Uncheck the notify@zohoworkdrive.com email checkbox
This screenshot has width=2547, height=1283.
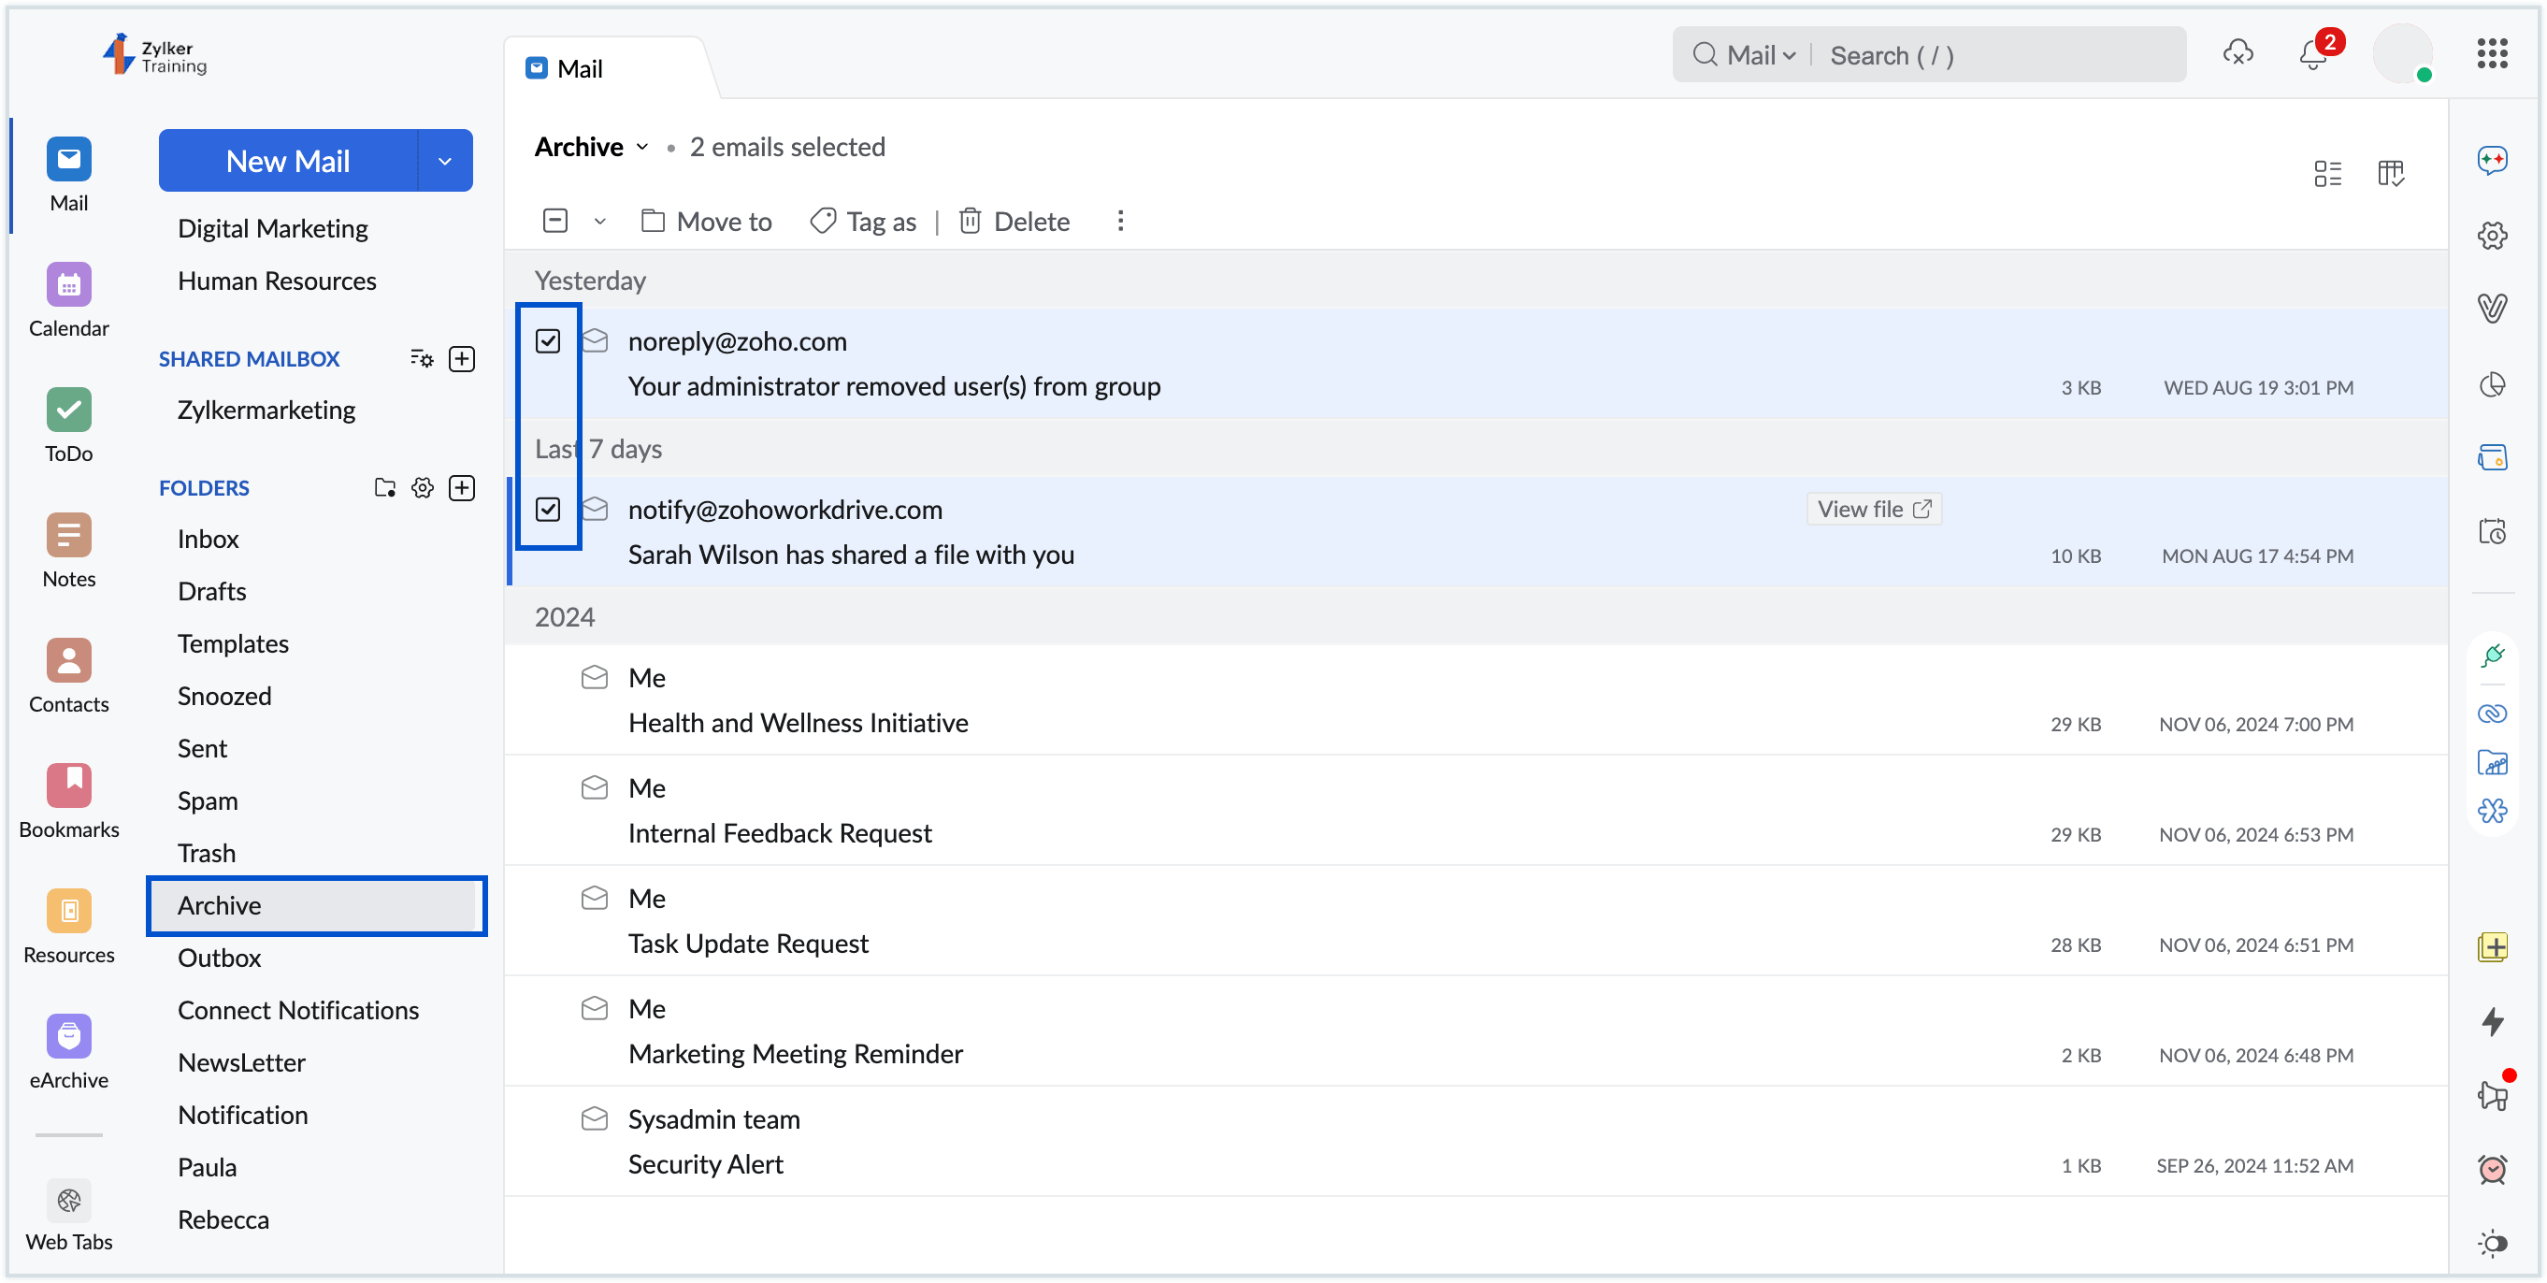pyautogui.click(x=548, y=510)
